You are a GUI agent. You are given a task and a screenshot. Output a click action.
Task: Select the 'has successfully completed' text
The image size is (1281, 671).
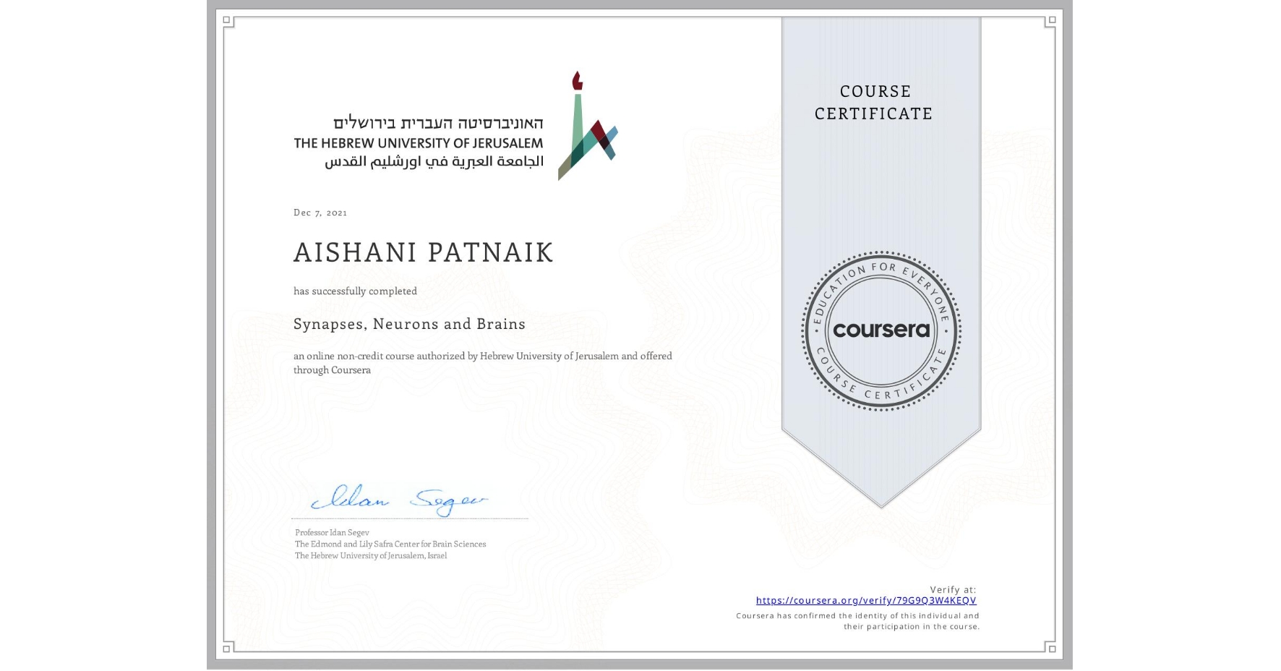point(355,291)
